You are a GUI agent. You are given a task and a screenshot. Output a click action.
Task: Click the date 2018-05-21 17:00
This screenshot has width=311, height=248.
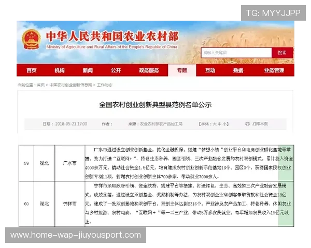(71, 124)
